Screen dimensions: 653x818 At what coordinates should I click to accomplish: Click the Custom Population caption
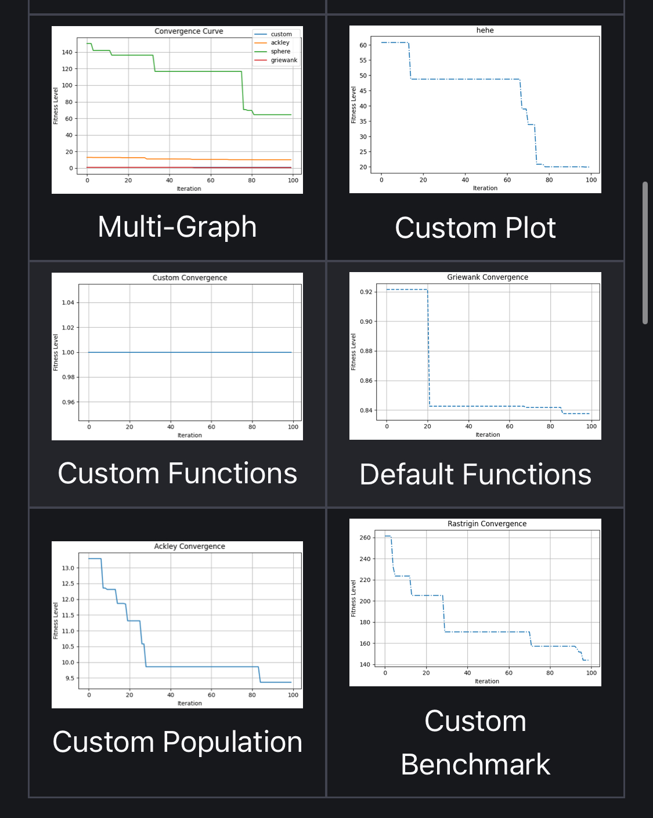[x=177, y=742]
